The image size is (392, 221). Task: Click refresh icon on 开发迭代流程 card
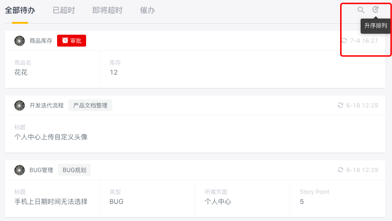340,106
